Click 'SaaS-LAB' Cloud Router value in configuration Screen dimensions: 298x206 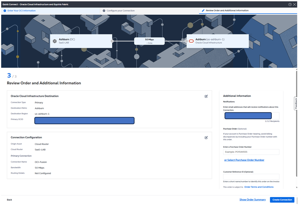[x=40, y=149]
